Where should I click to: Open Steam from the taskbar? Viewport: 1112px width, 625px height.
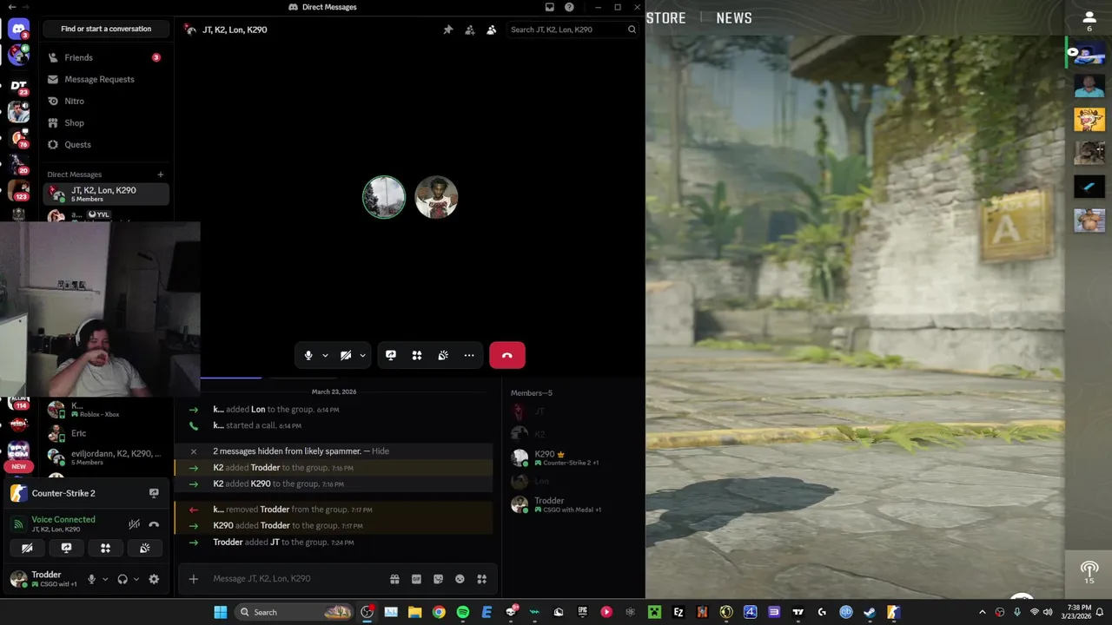[x=870, y=612]
